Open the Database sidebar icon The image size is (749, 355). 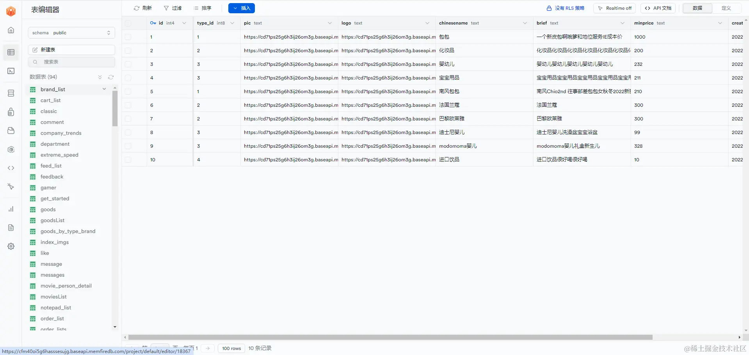11,93
